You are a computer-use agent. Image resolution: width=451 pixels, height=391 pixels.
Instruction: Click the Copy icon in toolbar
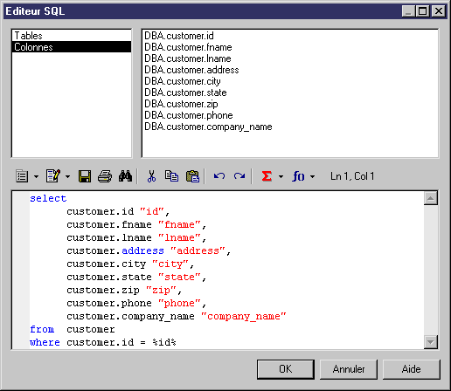(171, 176)
